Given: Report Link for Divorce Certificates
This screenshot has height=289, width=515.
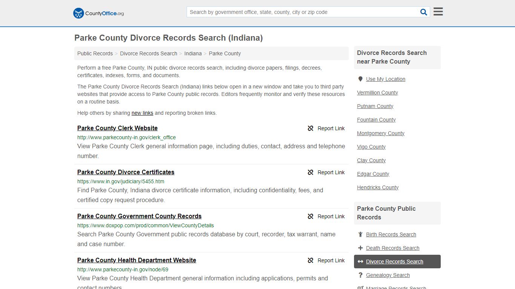Looking at the screenshot, I should pyautogui.click(x=331, y=172).
